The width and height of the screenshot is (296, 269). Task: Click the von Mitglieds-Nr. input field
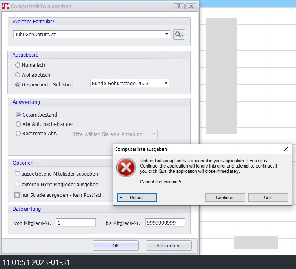[x=76, y=223]
